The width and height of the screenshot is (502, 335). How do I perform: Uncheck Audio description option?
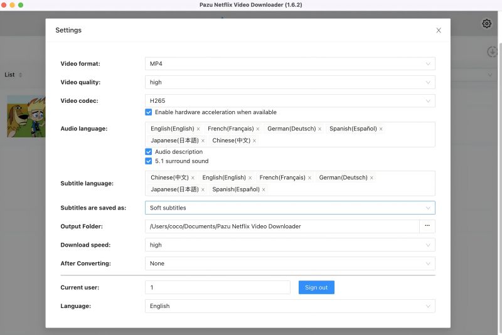point(148,152)
